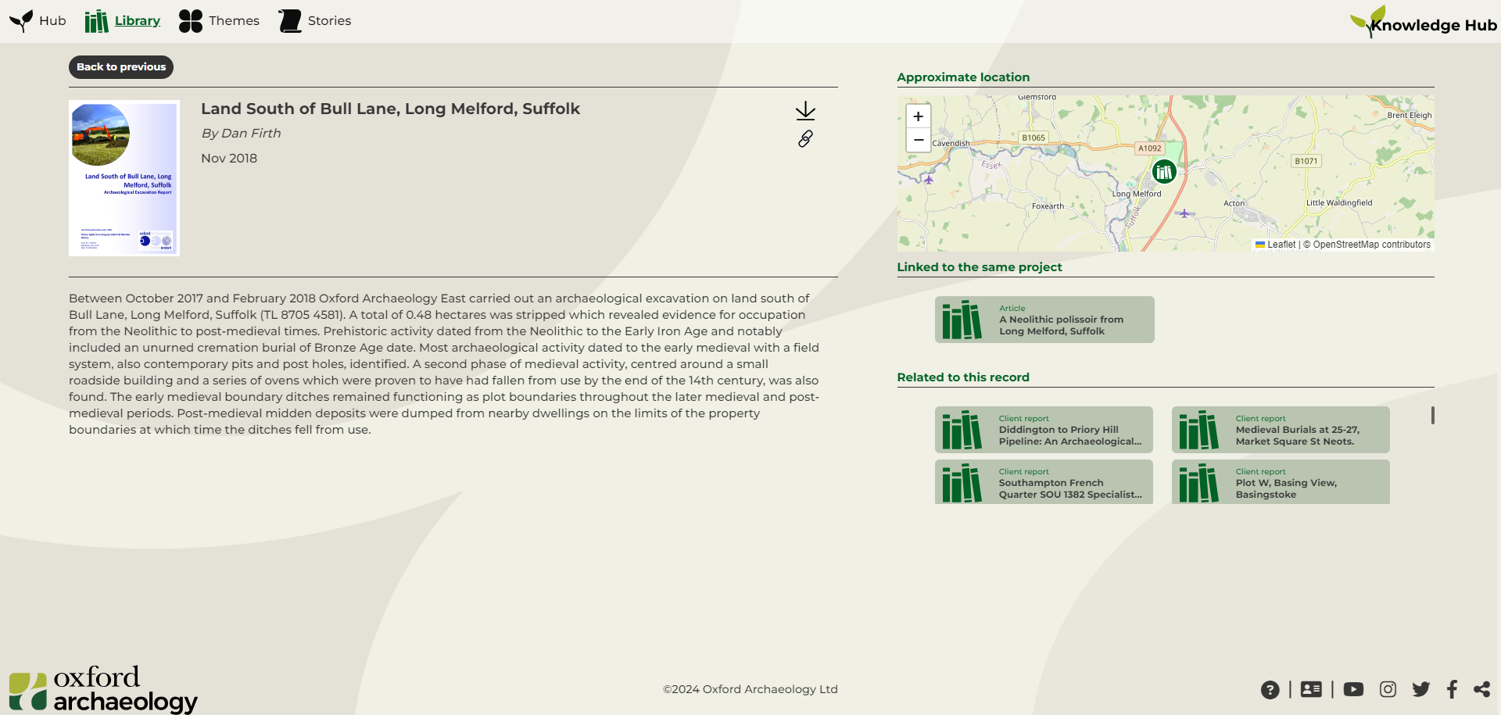Click the Oxford Archaeology footer logo
1501x715 pixels.
coord(103,689)
